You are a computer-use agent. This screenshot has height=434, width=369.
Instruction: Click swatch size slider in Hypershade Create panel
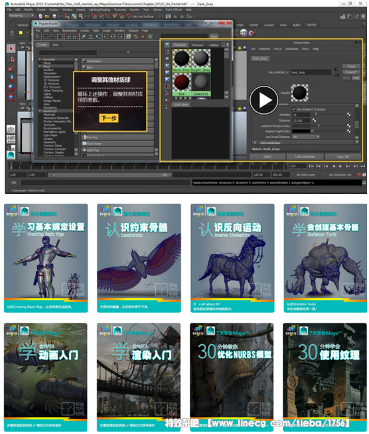point(128,52)
